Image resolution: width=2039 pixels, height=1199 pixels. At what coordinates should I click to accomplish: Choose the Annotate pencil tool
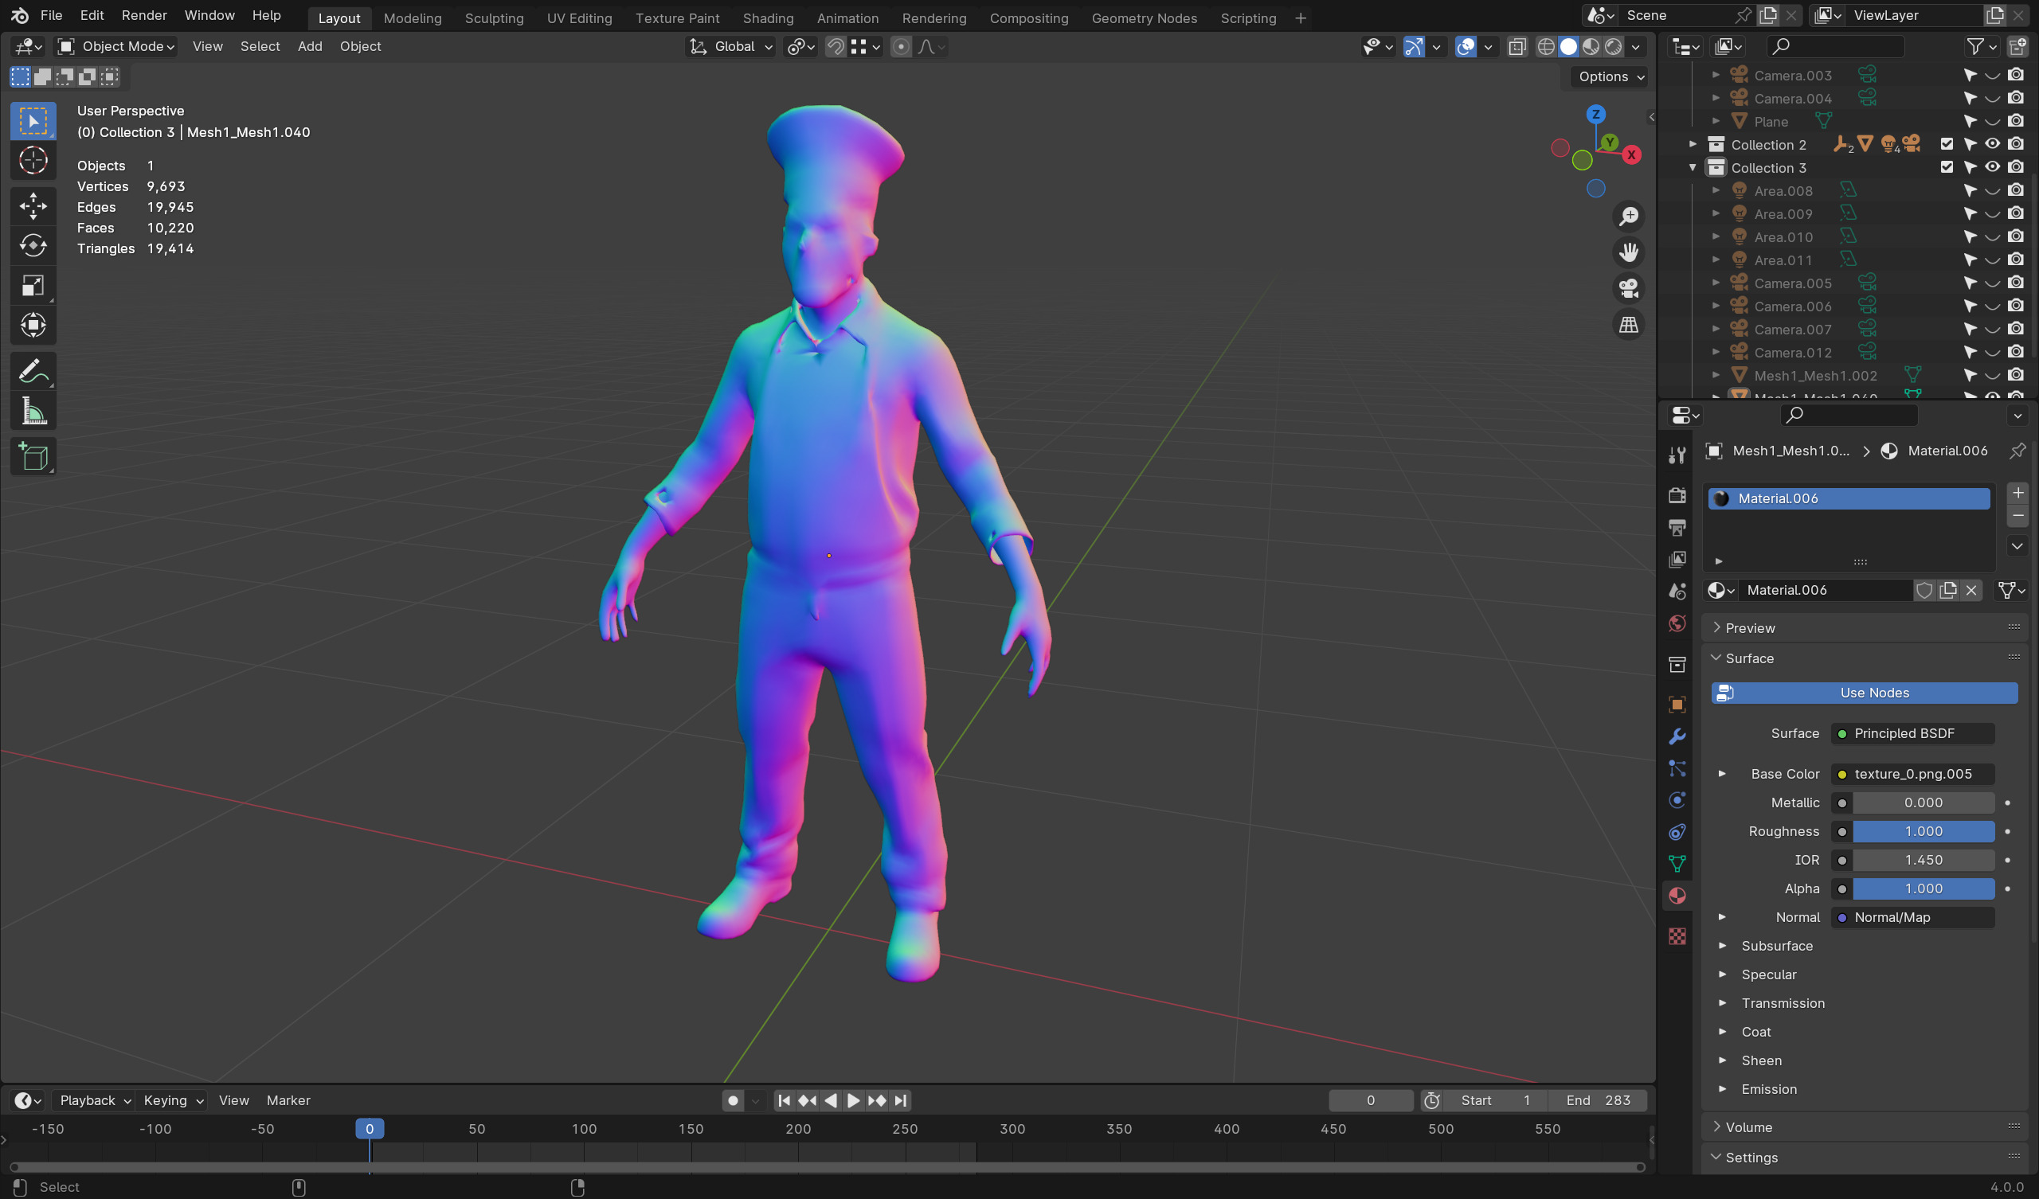coord(33,371)
